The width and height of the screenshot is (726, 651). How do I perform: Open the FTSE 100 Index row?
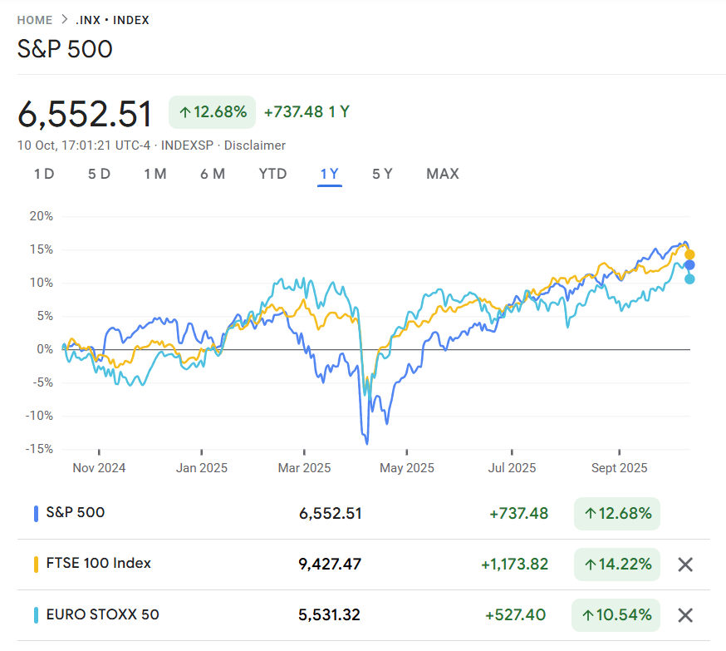pyautogui.click(x=98, y=564)
